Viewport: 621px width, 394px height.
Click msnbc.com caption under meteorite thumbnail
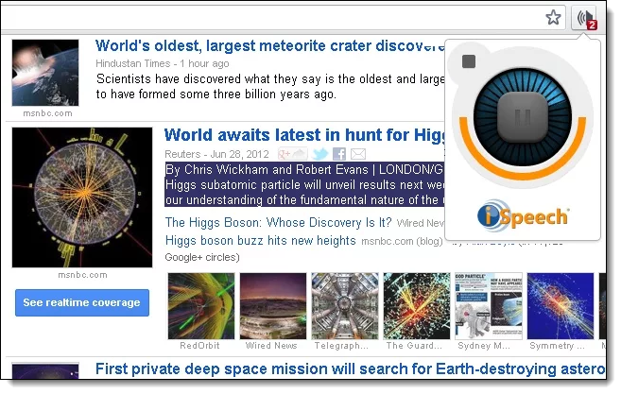(x=47, y=113)
